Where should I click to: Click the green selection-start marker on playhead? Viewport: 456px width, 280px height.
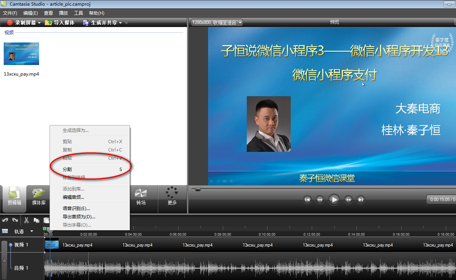pos(45,229)
